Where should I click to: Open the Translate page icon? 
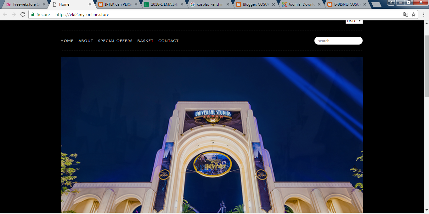pyautogui.click(x=406, y=14)
